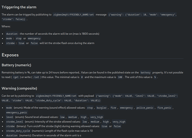Click the "level" bullet code label

(9, 117)
